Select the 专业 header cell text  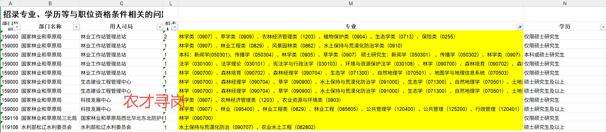click(351, 26)
